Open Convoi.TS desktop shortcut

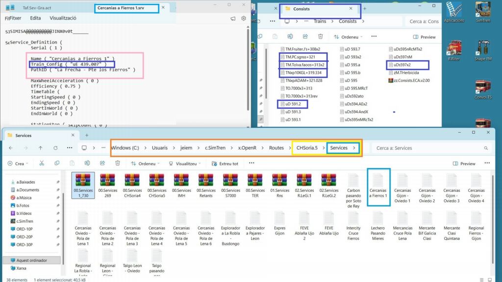[483, 90]
